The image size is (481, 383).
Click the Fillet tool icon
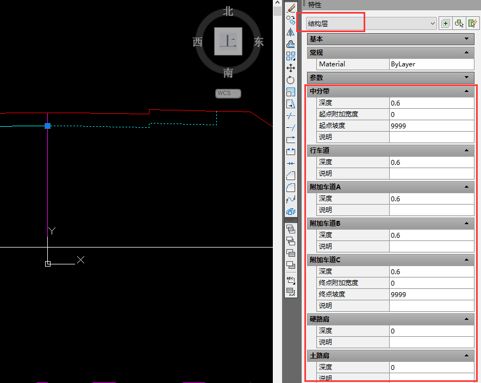[x=291, y=188]
